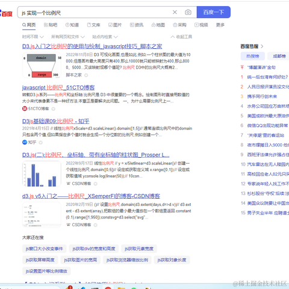
Task: Click the 脚本之家 source label
Action: (74, 75)
